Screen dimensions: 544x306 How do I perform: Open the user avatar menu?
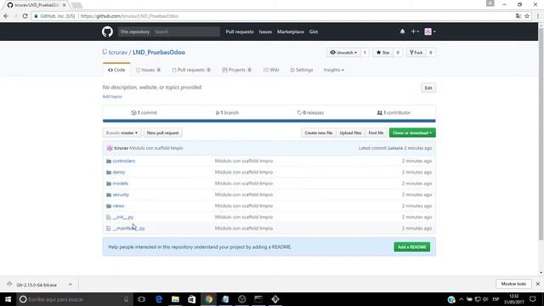pyautogui.click(x=430, y=31)
